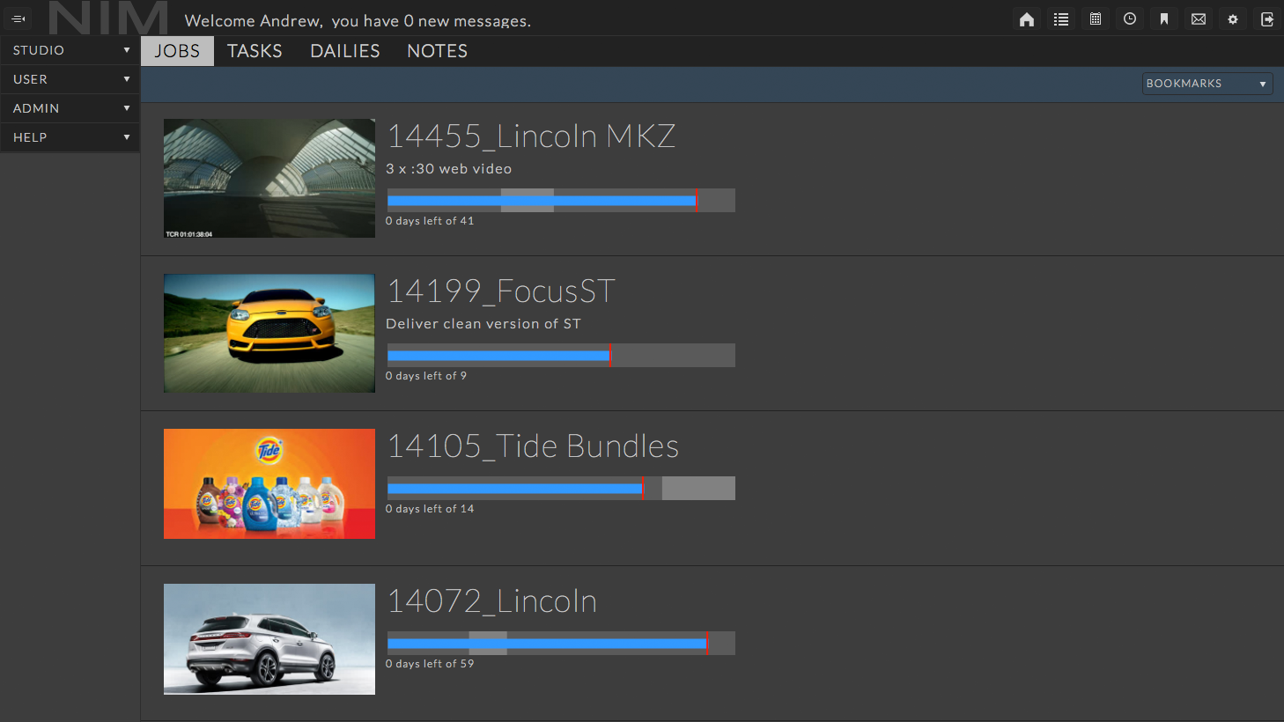Open the calendar icon in header
This screenshot has width=1284, height=722.
[1096, 19]
